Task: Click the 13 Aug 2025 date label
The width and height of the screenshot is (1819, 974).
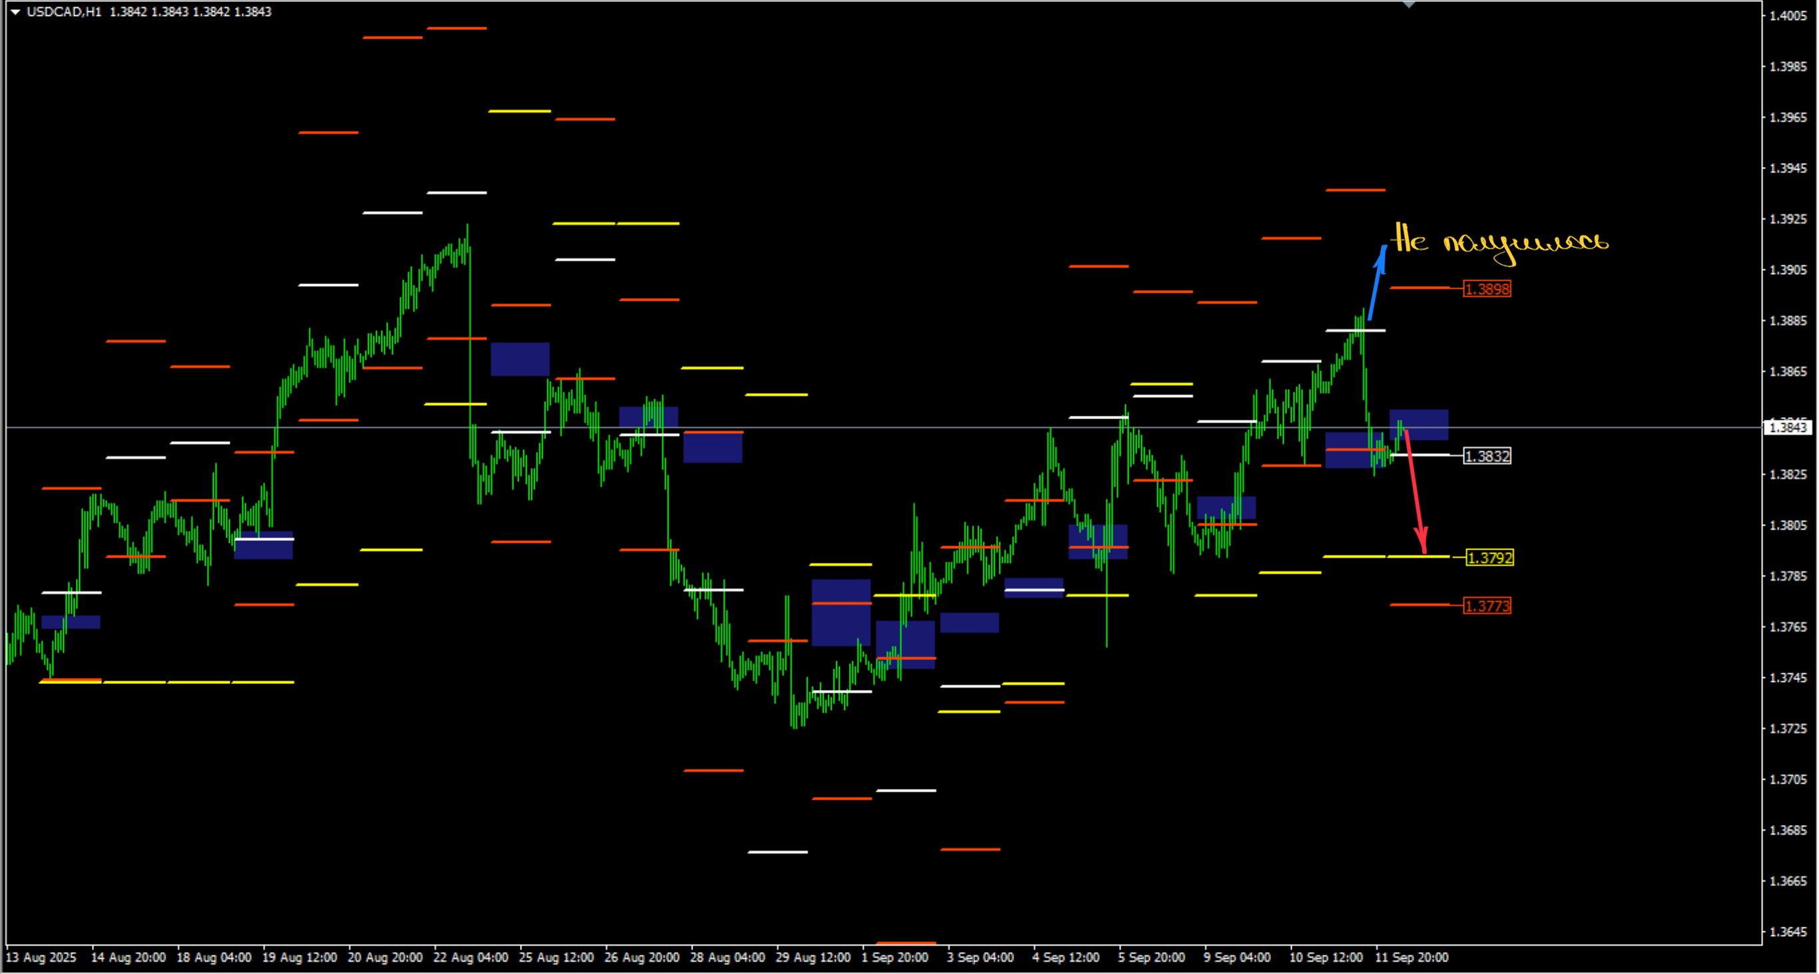Action: pyautogui.click(x=41, y=958)
